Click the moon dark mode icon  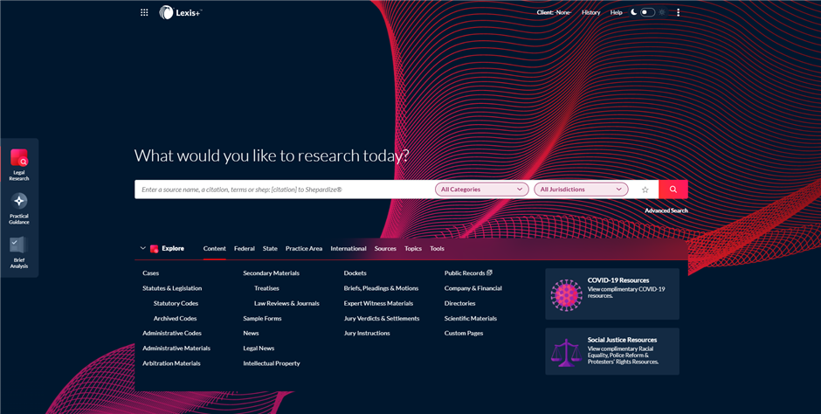633,12
